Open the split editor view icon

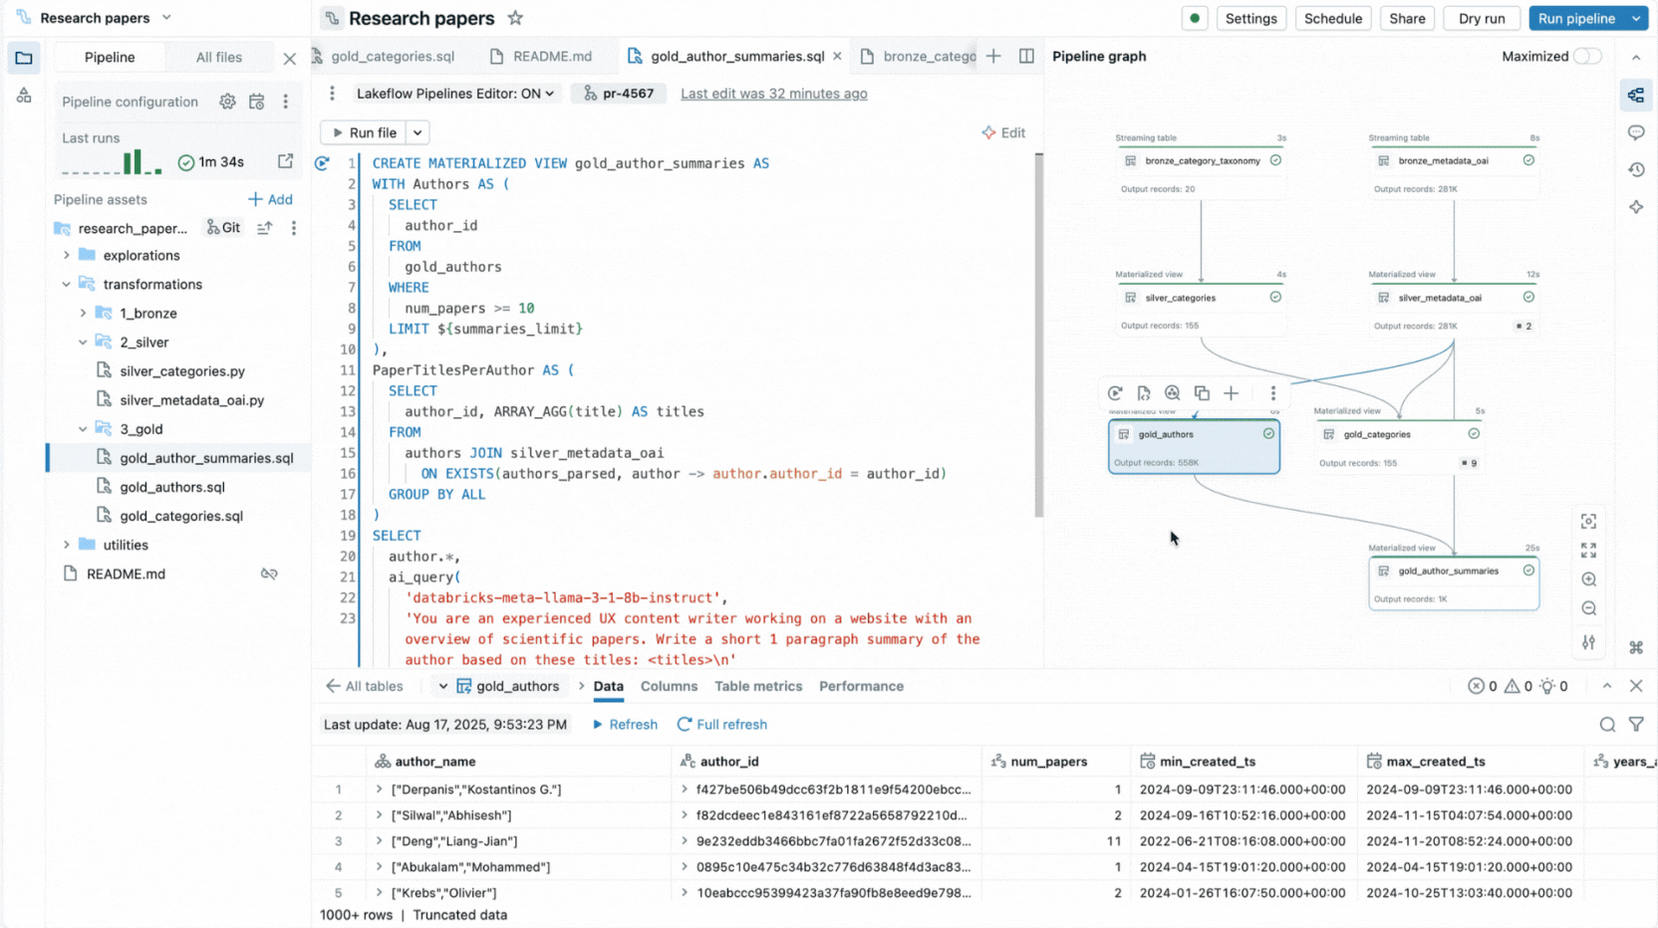[x=1026, y=57]
